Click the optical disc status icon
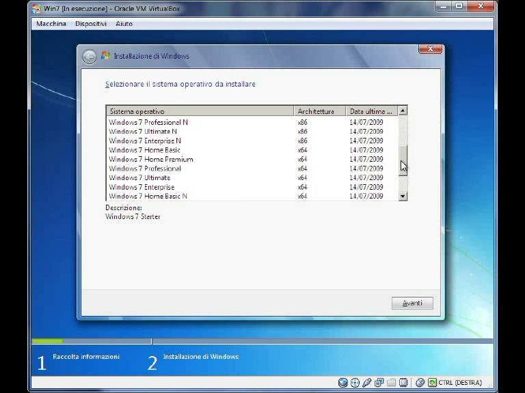Screen dimensions: 525x393 tap(355, 382)
